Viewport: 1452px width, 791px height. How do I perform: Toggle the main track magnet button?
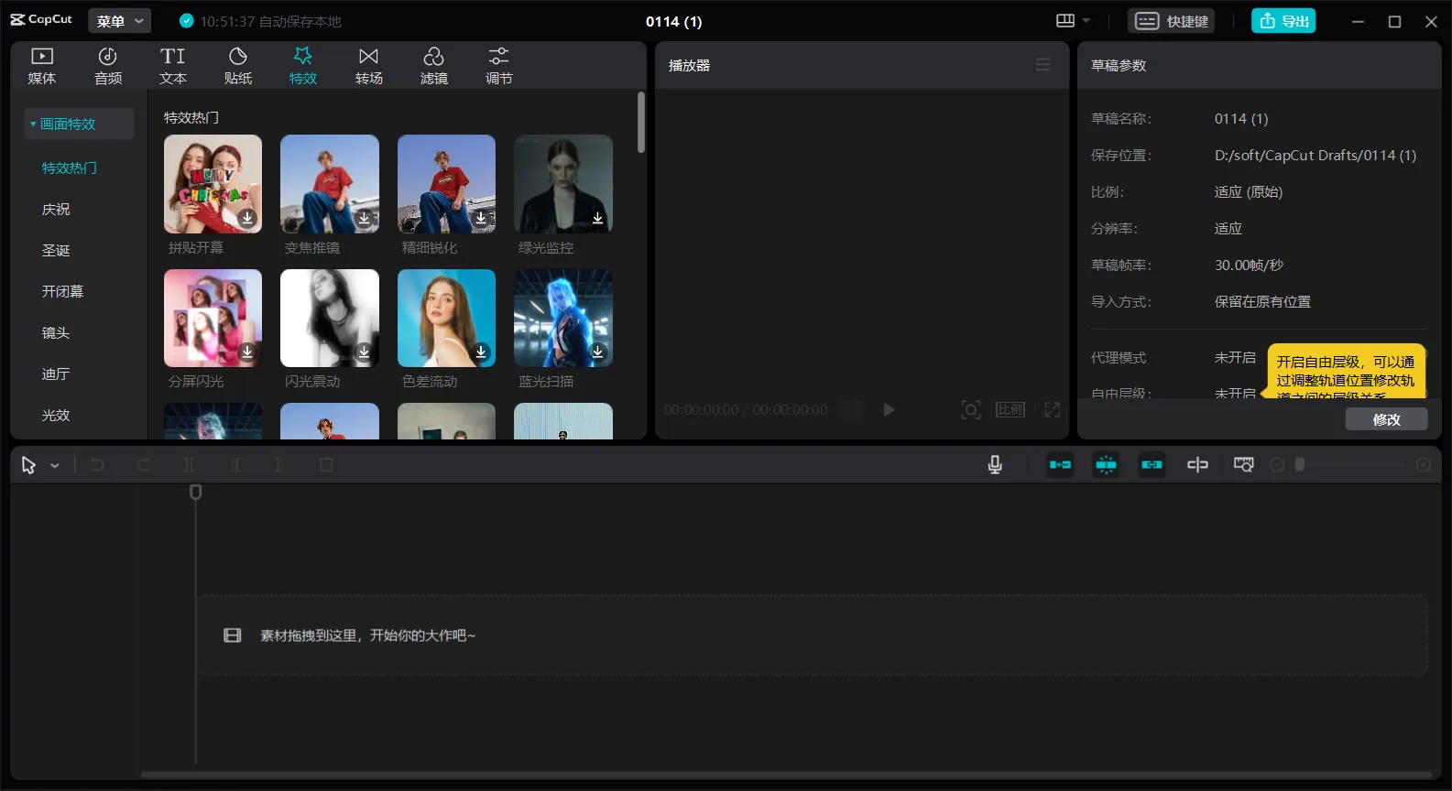pos(1060,465)
